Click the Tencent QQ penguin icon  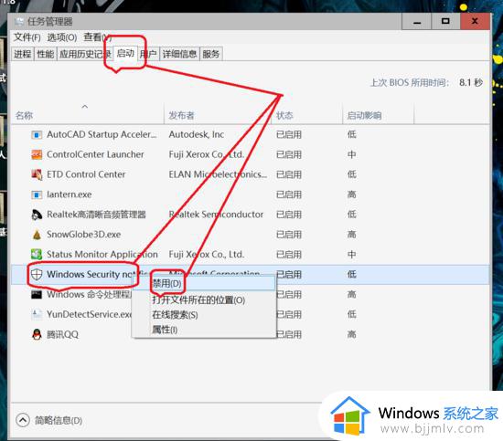[37, 334]
